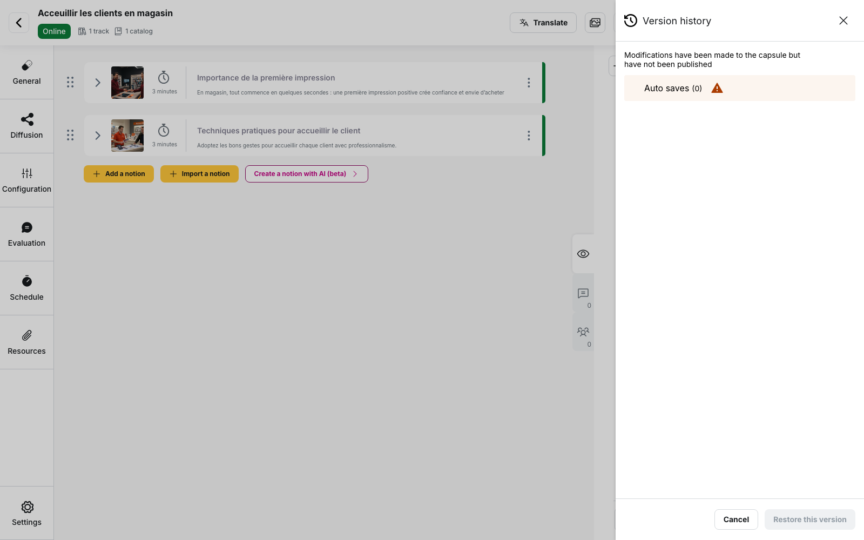
Task: Click the Translate button
Action: [543, 23]
